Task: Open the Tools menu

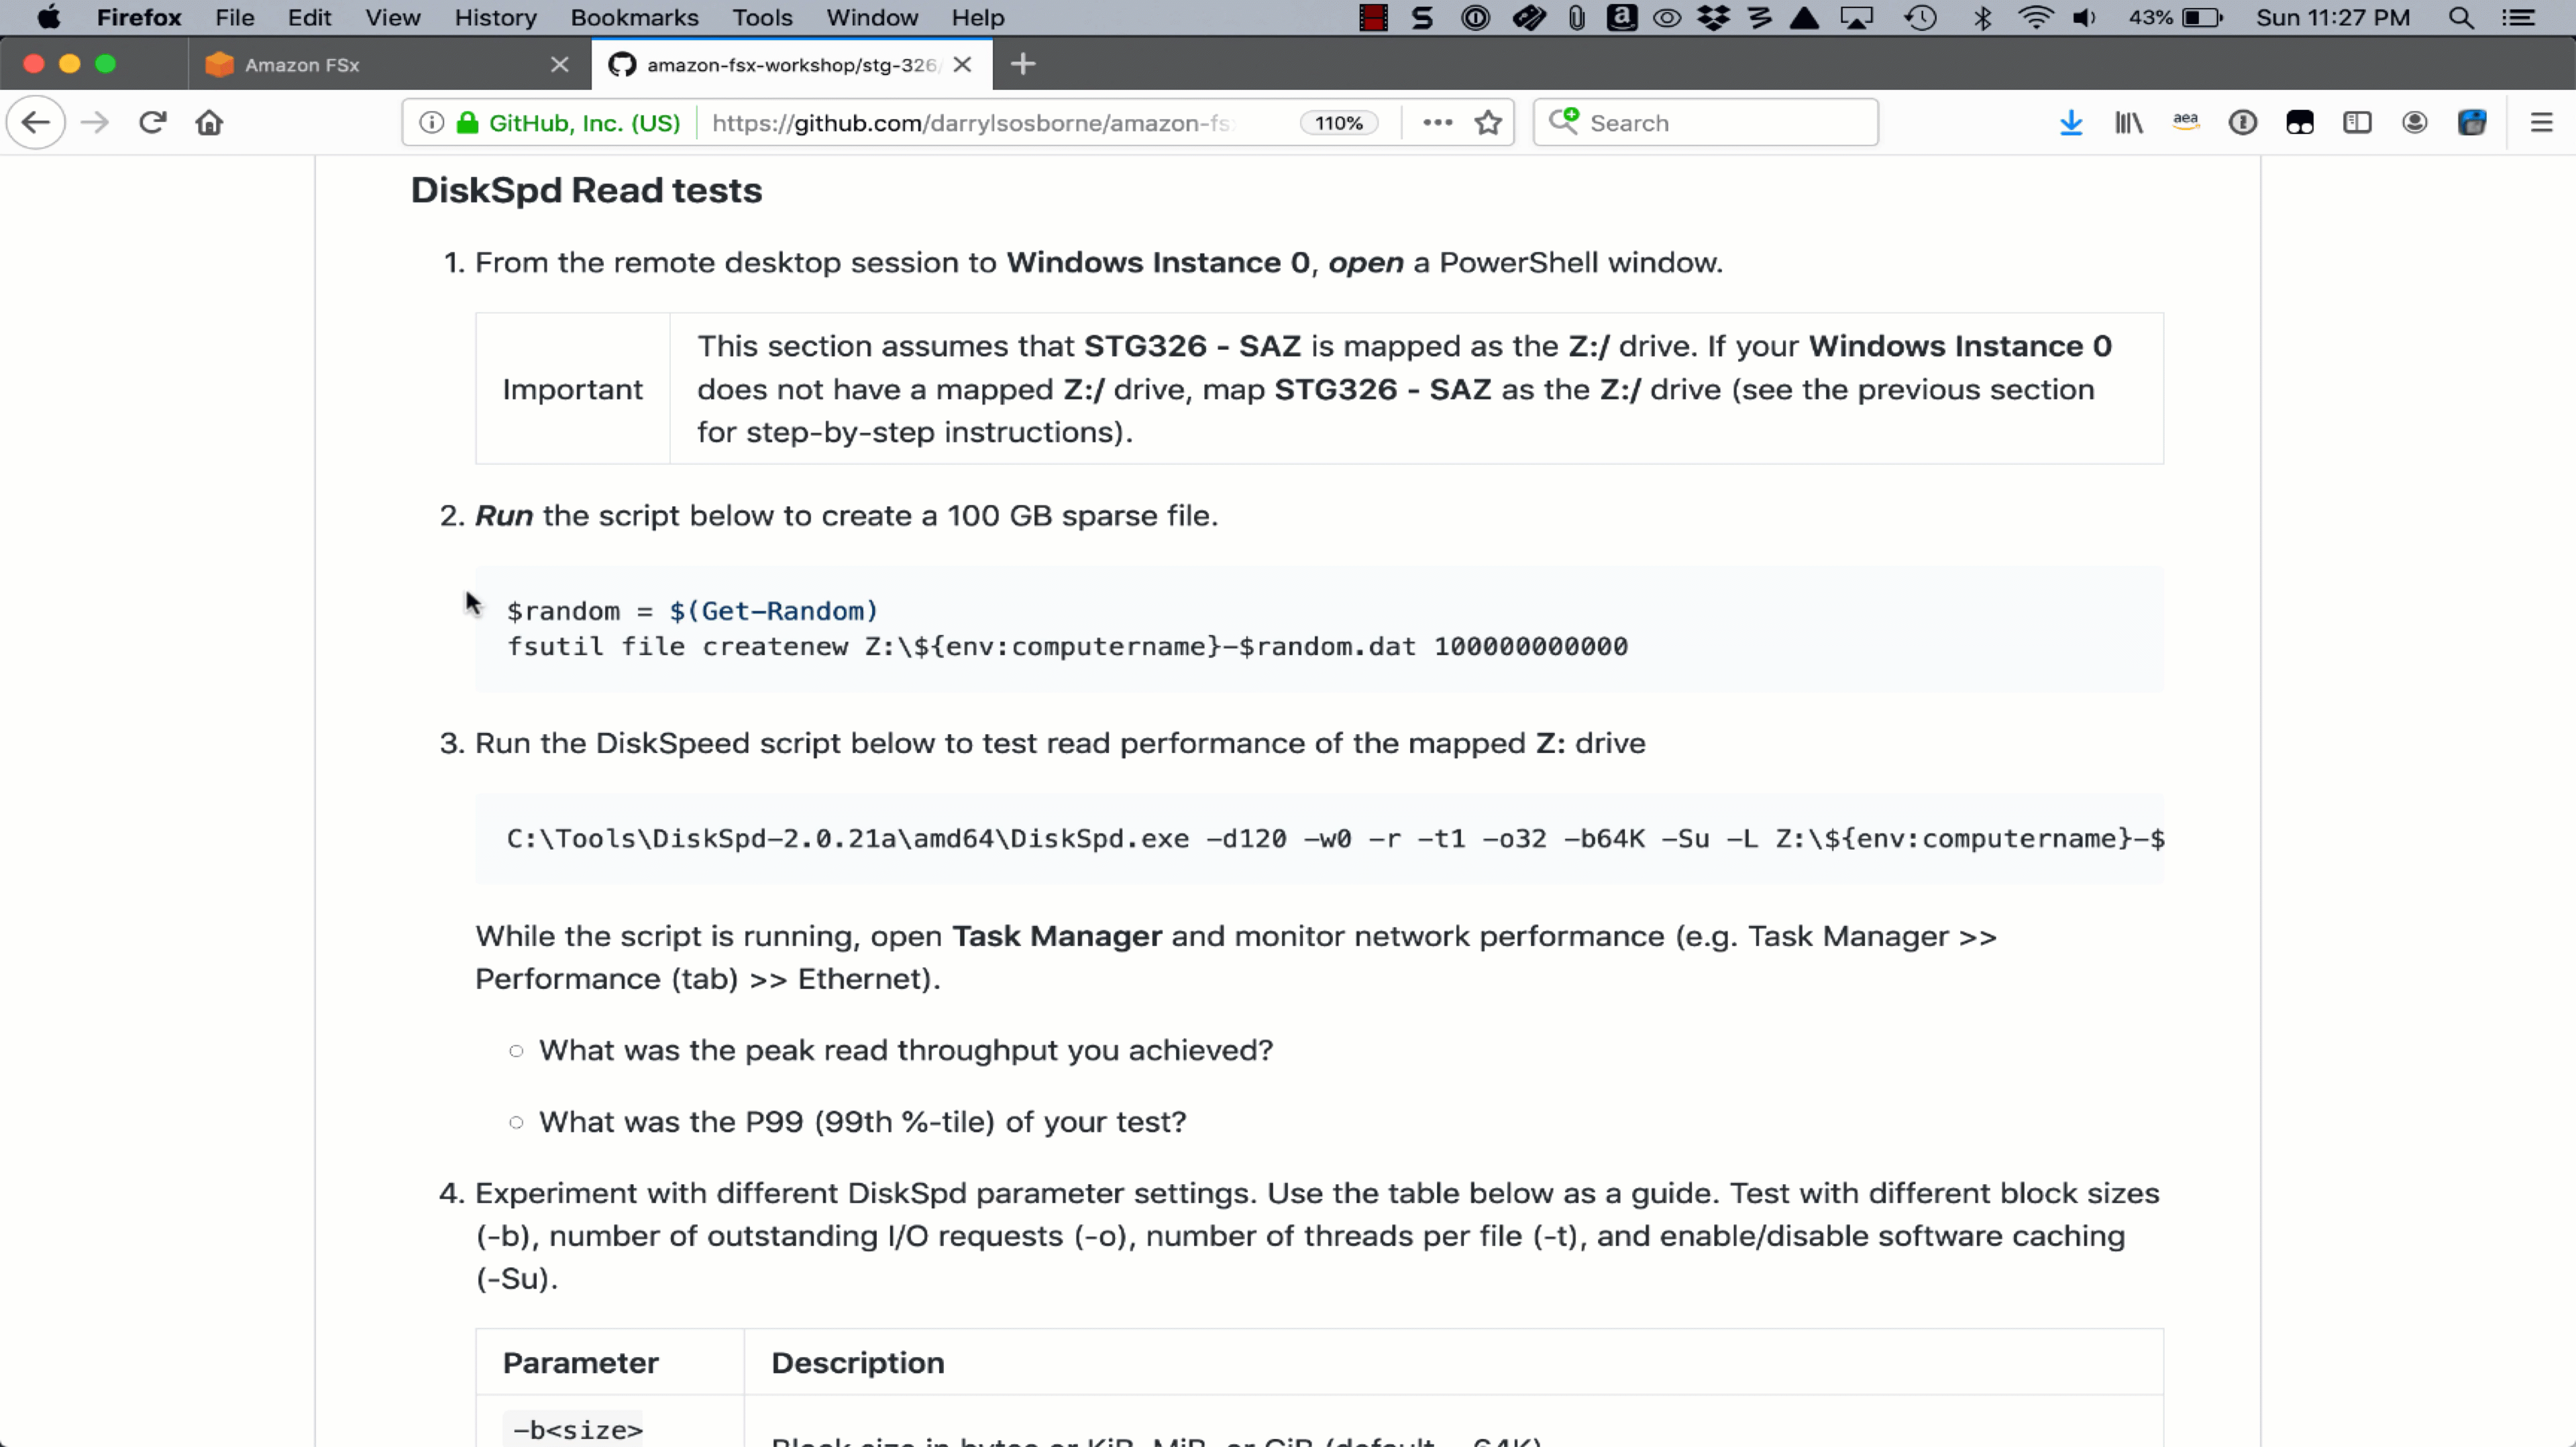Action: (762, 17)
